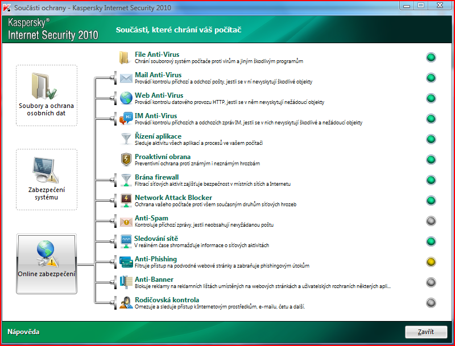
Task: Click the Mail Anti-Virus green status indicator
Action: click(x=431, y=78)
